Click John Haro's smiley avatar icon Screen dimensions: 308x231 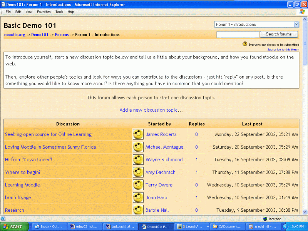coord(138,198)
